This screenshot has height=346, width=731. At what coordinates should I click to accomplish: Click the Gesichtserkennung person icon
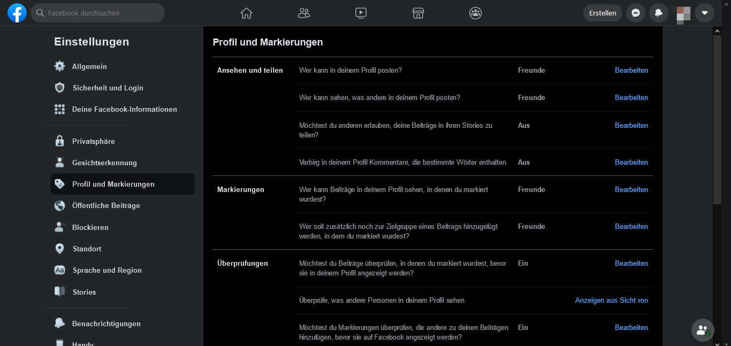click(60, 163)
